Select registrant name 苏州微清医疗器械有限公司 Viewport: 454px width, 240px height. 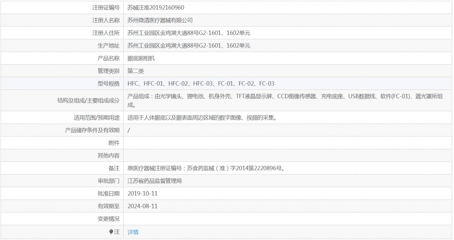pos(160,20)
